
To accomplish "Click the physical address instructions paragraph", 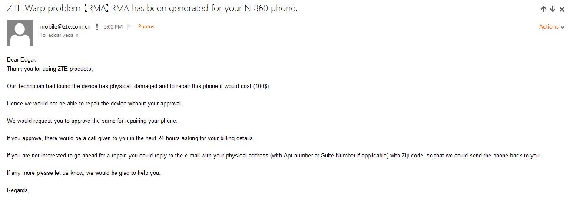I will tap(274, 156).
